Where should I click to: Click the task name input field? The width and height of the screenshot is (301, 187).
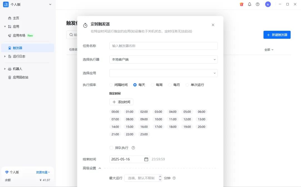[x=163, y=46]
